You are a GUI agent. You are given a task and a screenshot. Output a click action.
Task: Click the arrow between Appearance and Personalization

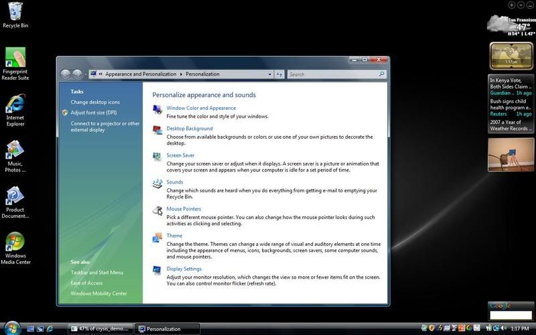coord(181,74)
